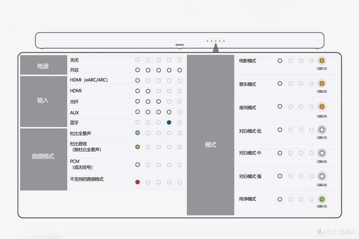Click the first black LED in 音乐模式 row
359x239 pixels.
coord(280,84)
